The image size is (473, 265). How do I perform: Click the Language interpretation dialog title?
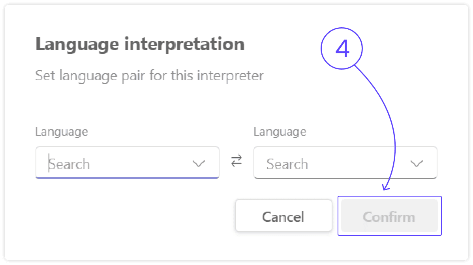click(140, 44)
